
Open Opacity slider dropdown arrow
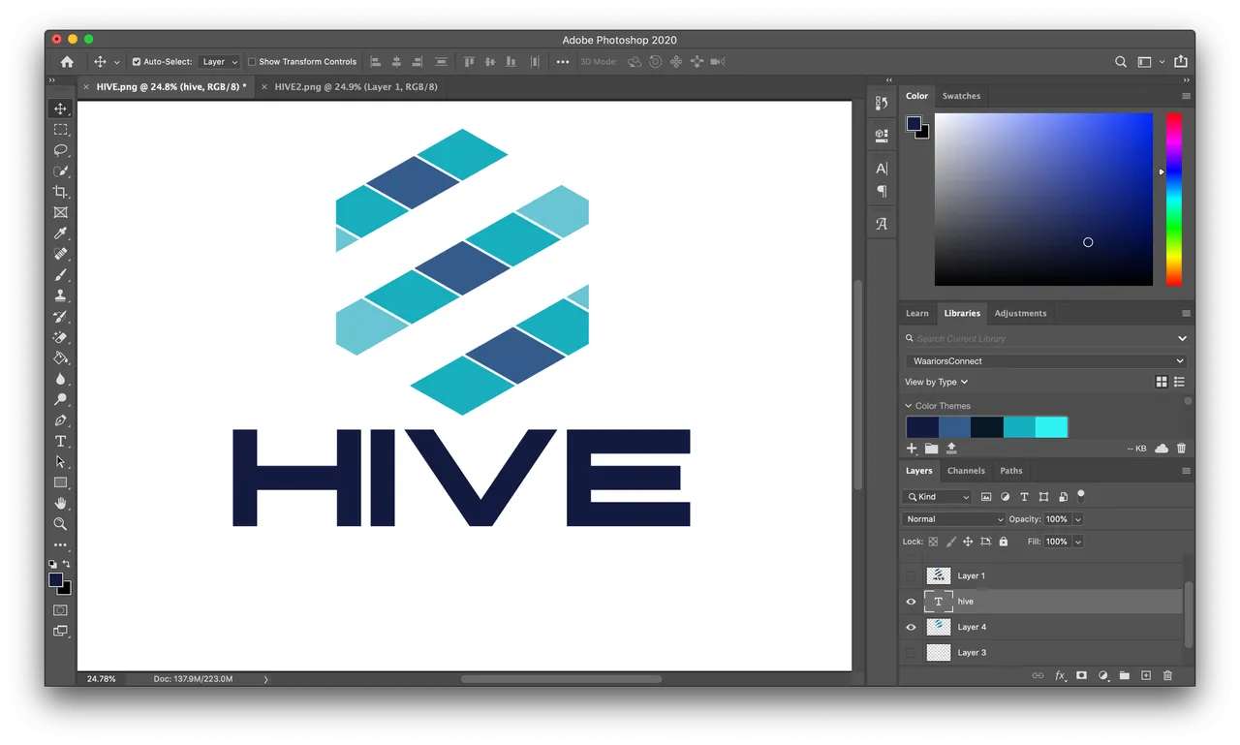point(1078,519)
